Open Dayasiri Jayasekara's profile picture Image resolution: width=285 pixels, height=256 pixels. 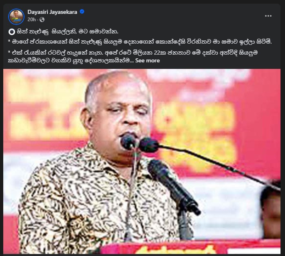pos(16,17)
